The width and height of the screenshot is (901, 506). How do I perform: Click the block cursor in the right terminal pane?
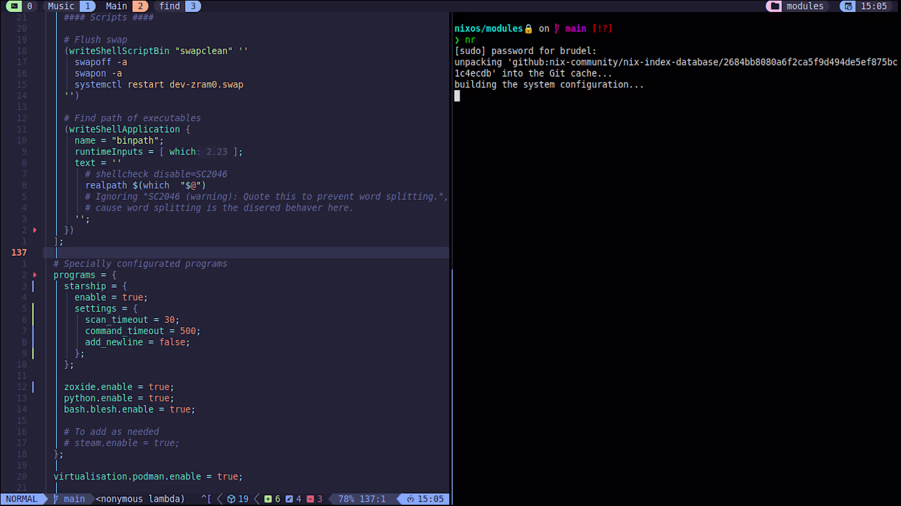[x=457, y=96]
